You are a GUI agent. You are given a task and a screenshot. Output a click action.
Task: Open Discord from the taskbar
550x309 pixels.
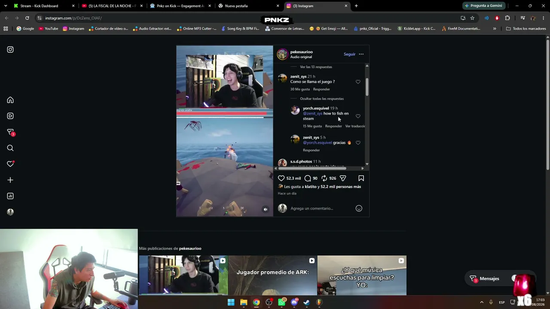[x=294, y=302]
